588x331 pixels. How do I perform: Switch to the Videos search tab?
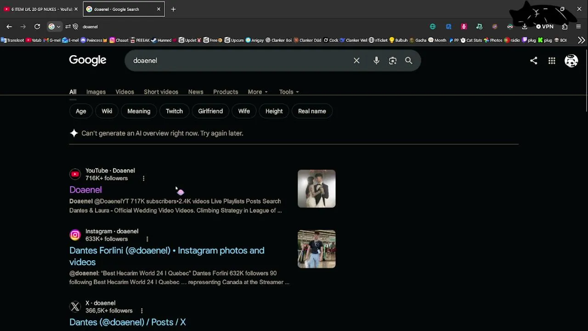(125, 92)
